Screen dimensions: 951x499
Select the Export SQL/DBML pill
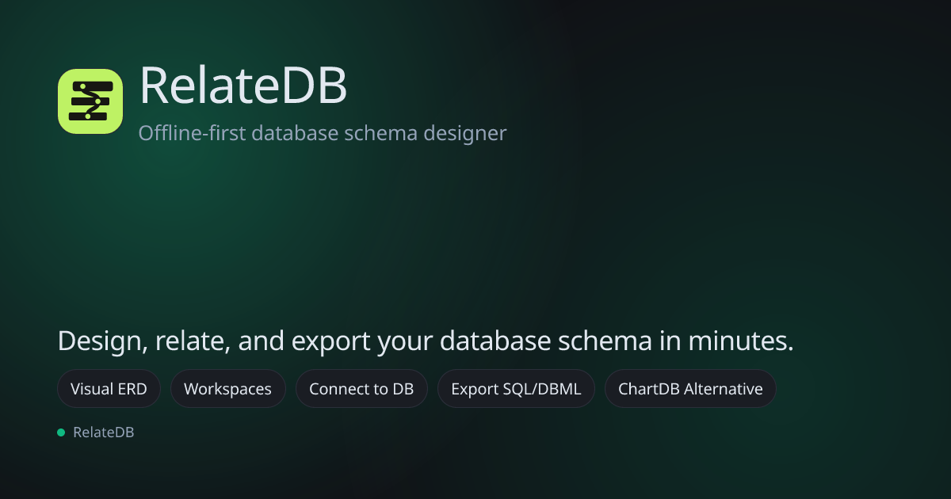(x=516, y=389)
